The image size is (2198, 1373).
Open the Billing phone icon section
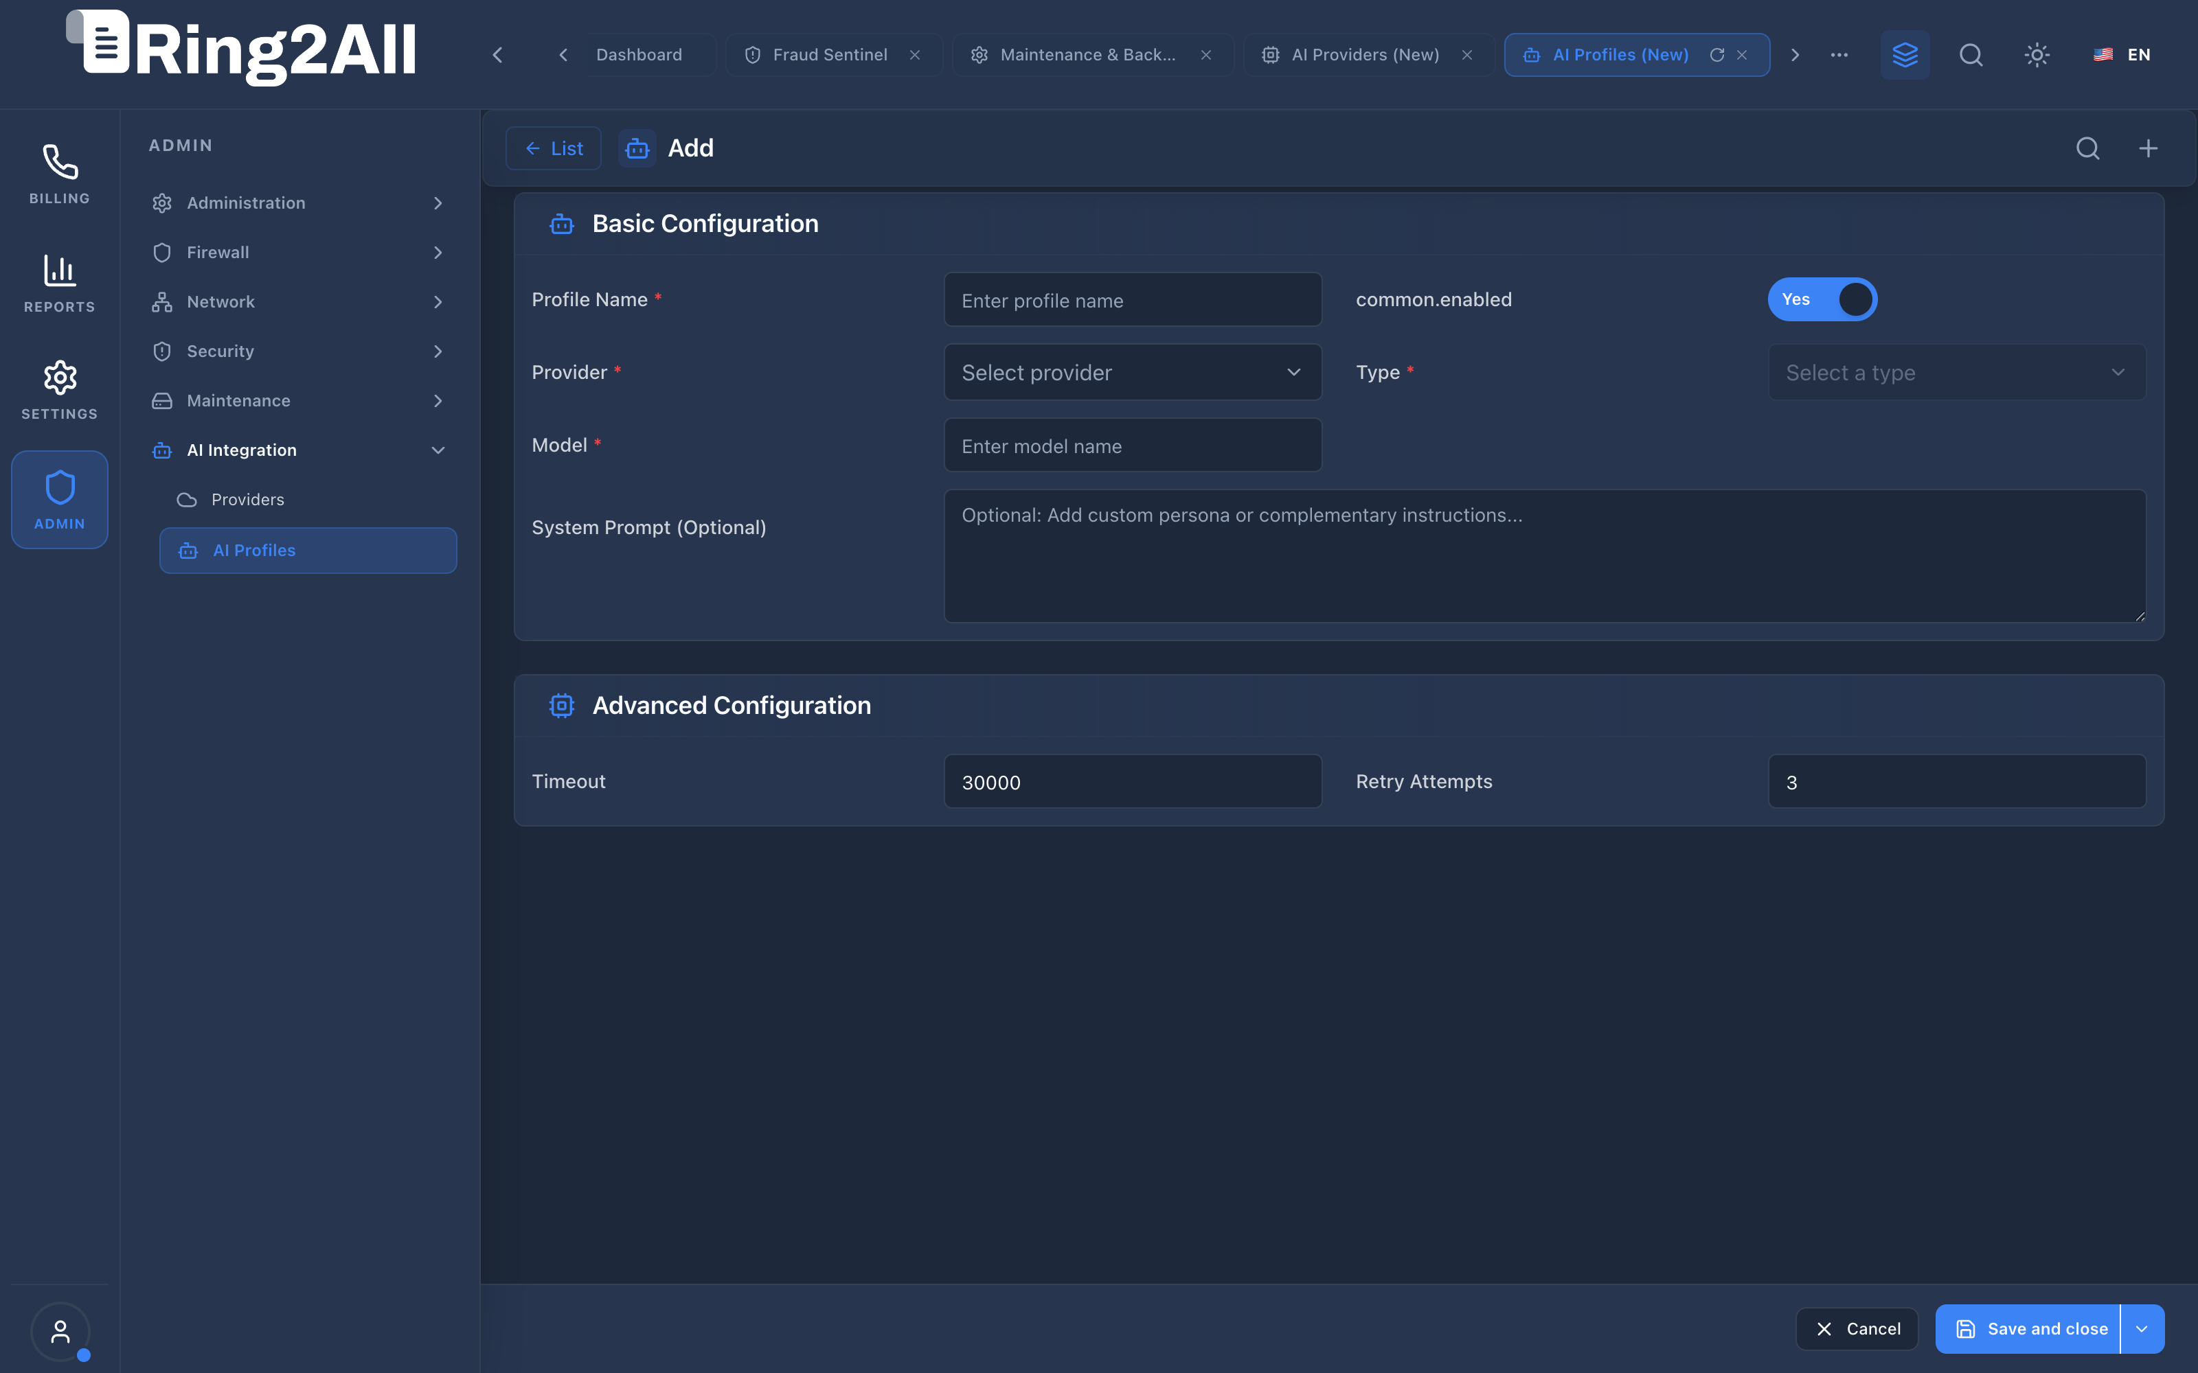tap(59, 174)
